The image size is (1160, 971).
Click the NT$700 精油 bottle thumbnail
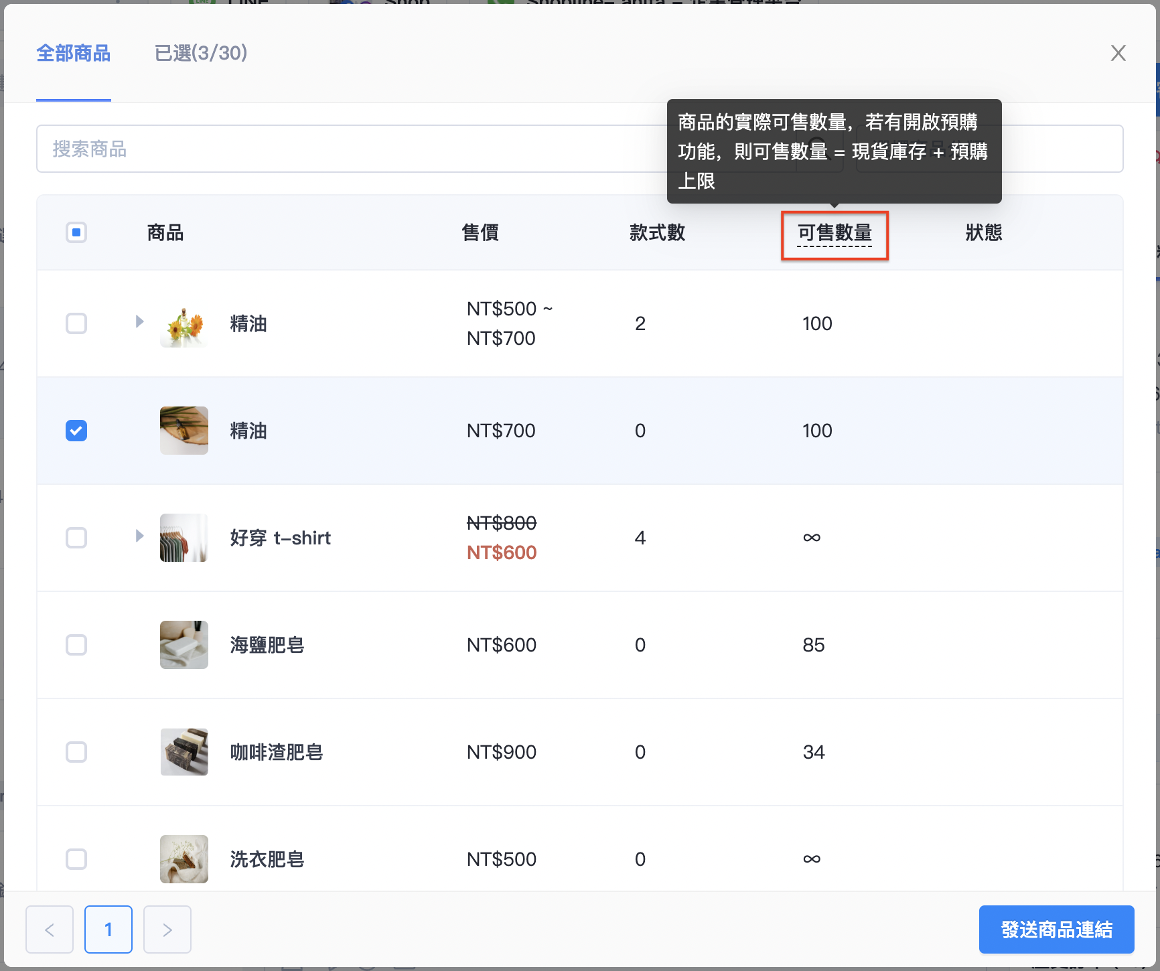[184, 431]
